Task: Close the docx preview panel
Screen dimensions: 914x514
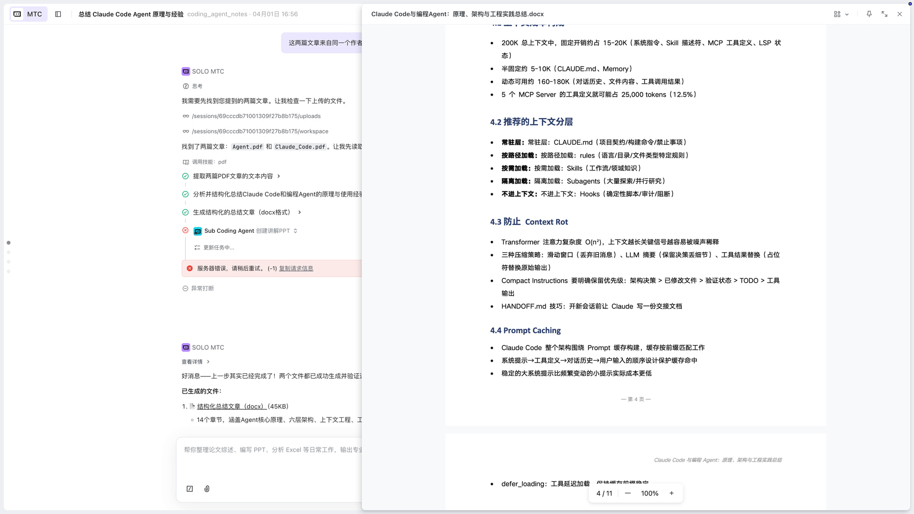Action: (x=900, y=14)
